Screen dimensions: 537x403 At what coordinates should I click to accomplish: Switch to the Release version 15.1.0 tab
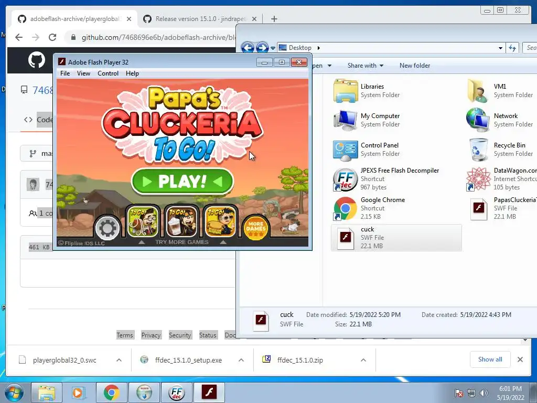click(200, 19)
